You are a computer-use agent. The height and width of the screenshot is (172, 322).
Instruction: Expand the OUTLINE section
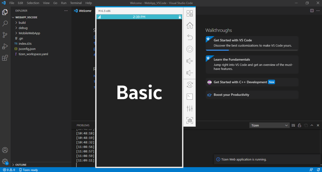pos(20,165)
